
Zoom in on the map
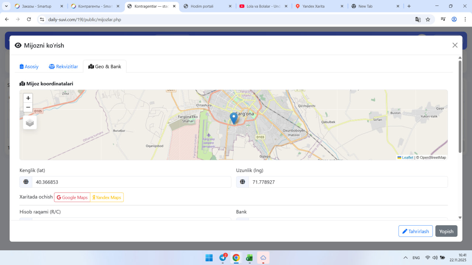coord(28,98)
